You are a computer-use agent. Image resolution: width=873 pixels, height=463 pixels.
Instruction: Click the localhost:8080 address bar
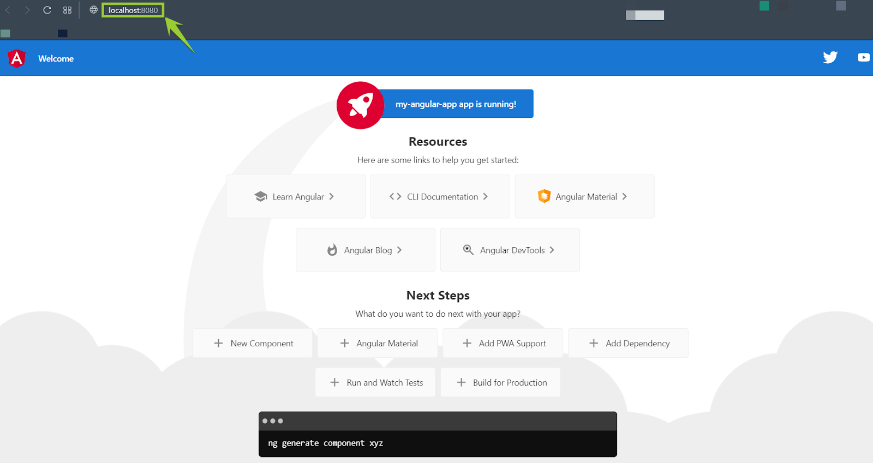(x=133, y=10)
